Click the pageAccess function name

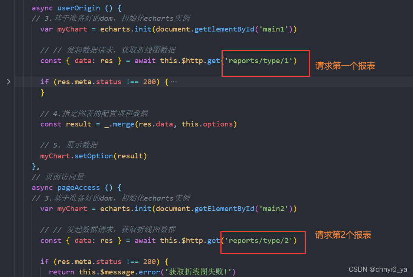tap(79, 188)
